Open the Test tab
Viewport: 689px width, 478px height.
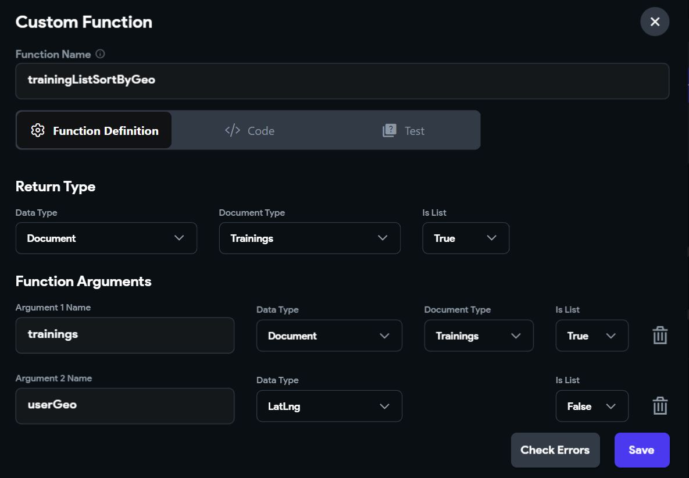[x=404, y=130]
